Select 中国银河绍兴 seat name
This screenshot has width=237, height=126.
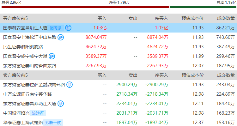pyautogui.click(x=16, y=113)
